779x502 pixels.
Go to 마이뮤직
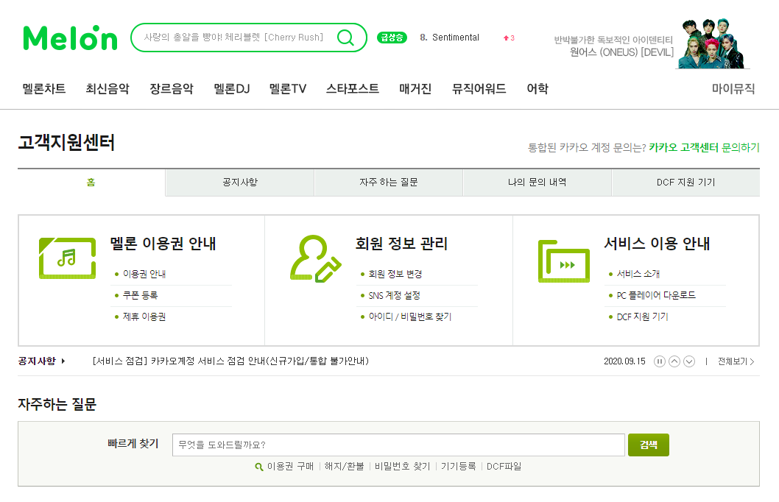pos(733,89)
